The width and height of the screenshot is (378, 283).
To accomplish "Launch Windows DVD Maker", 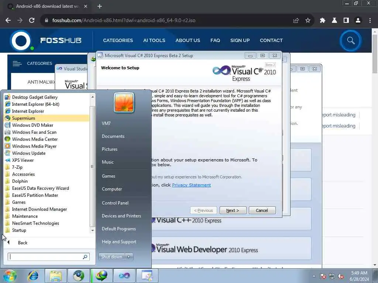I will click(x=32, y=125).
